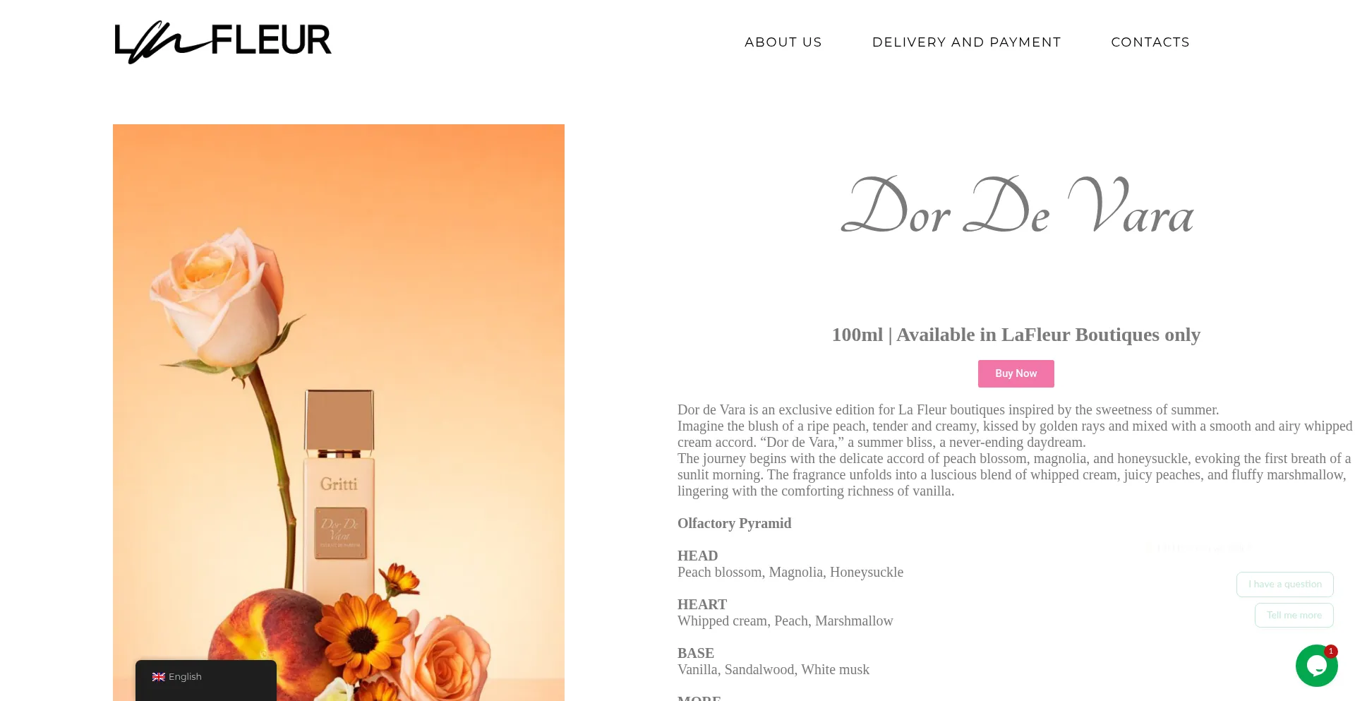Click the 100ml availability heading
1355x701 pixels.
(1016, 335)
